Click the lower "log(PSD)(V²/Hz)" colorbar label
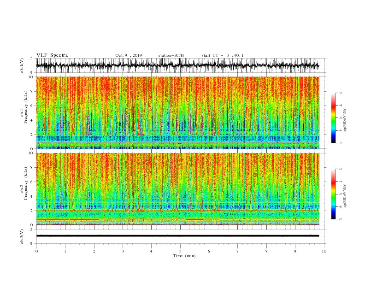Viewport: 365px width, 282px height. coord(345,196)
